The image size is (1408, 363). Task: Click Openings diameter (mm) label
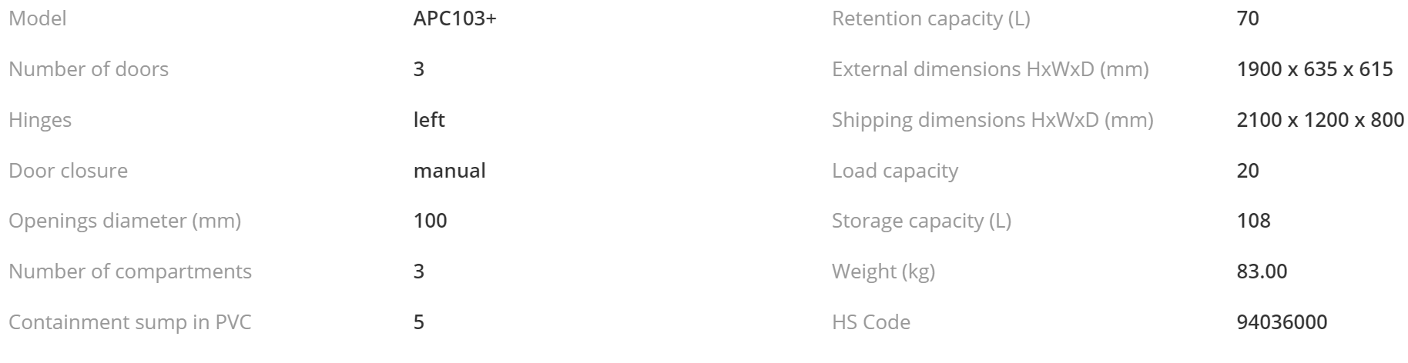click(x=124, y=221)
